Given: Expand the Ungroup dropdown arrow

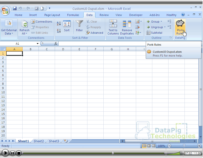Looking at the screenshot, I should (x=165, y=27).
